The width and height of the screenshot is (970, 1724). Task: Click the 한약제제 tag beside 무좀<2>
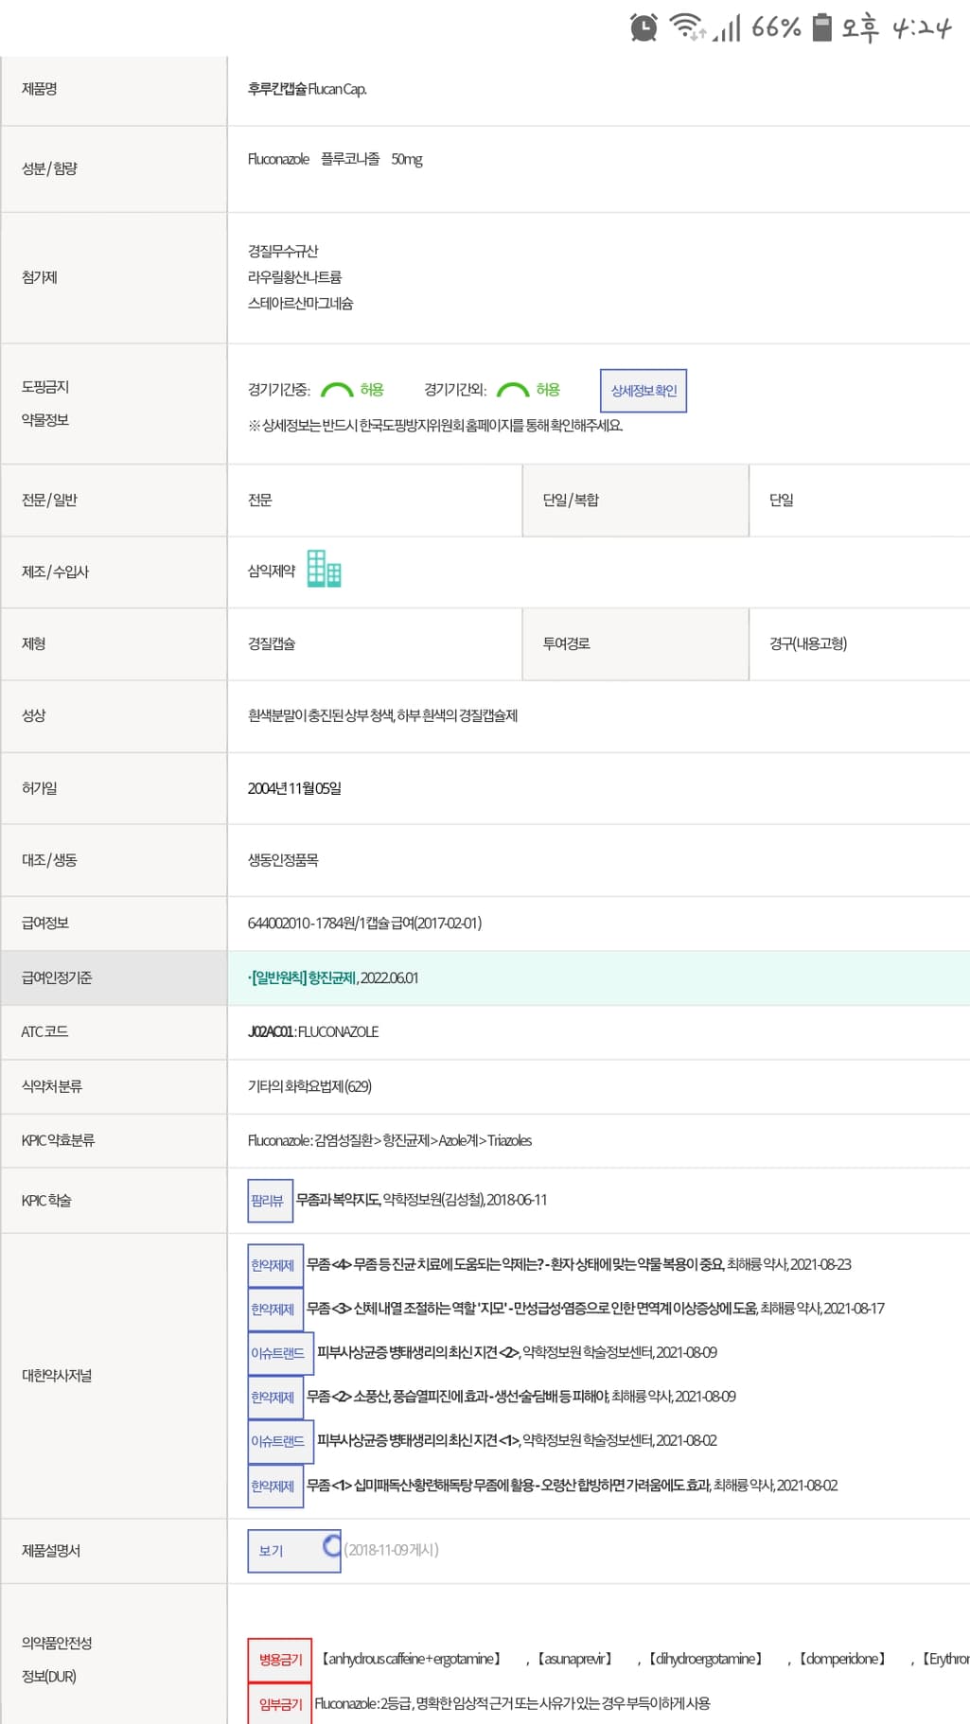point(275,1398)
